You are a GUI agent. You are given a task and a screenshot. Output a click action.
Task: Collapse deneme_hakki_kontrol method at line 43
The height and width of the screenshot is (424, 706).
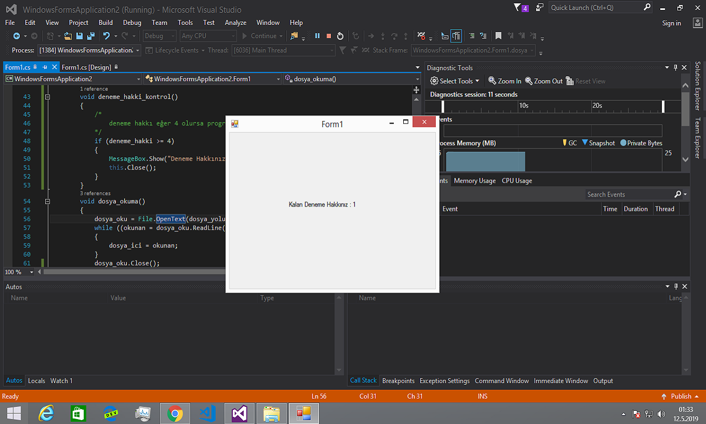(x=47, y=97)
